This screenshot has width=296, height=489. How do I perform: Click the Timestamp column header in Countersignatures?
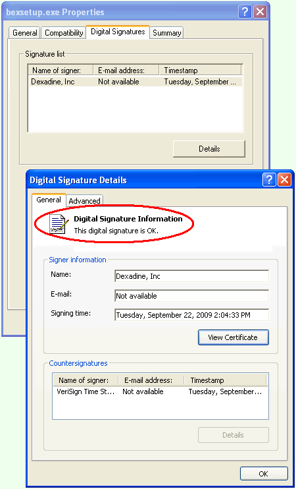[226, 380]
